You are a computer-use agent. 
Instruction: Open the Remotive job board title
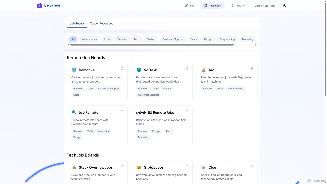(87, 70)
